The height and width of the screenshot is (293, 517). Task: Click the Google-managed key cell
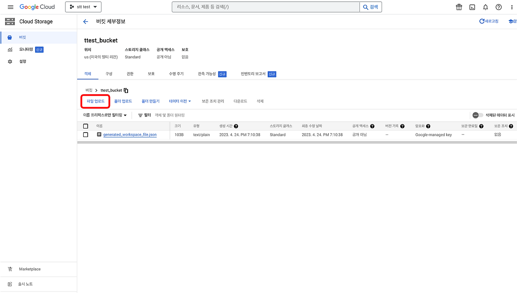point(433,135)
